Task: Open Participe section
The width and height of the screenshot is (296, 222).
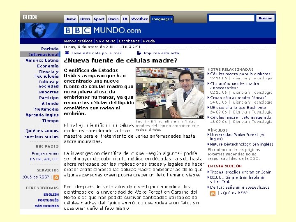Action: 49,97
